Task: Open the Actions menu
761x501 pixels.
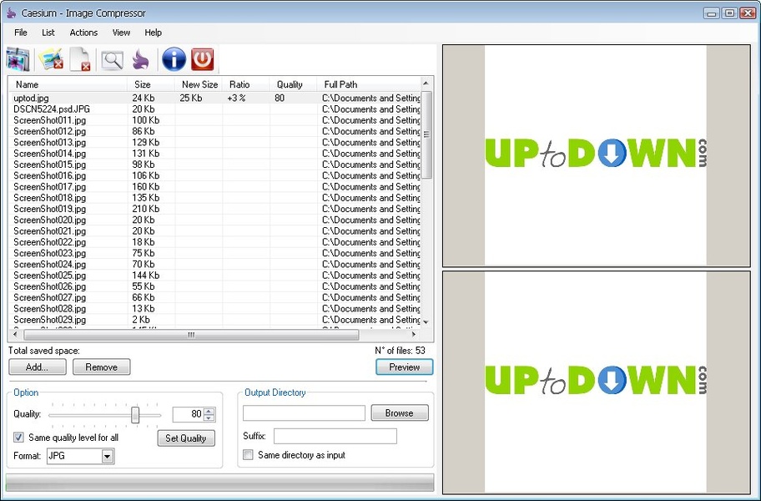Action: 83,33
